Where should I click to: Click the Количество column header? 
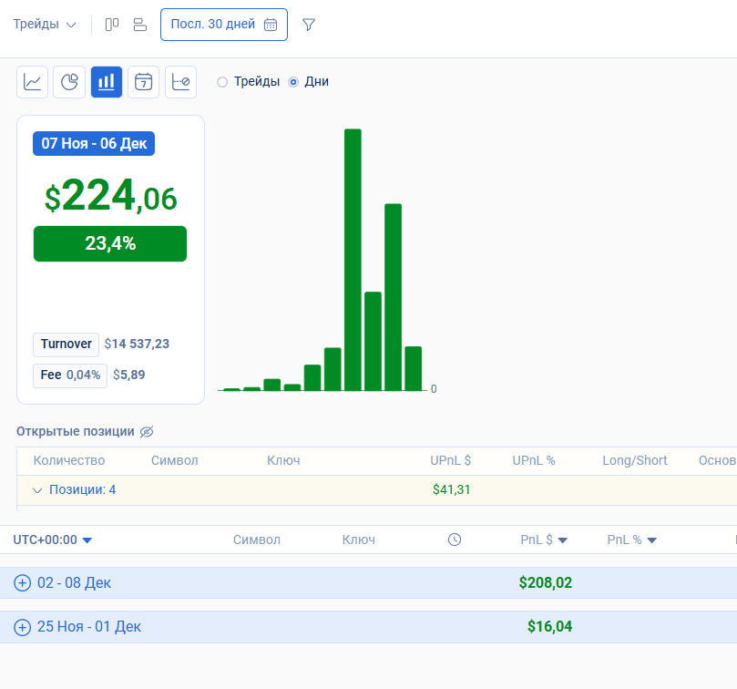69,460
